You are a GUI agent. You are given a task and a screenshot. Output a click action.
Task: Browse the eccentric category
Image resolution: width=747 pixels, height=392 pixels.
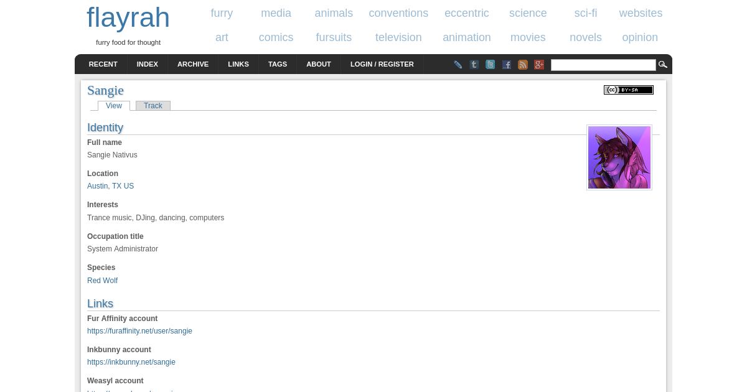pyautogui.click(x=467, y=13)
